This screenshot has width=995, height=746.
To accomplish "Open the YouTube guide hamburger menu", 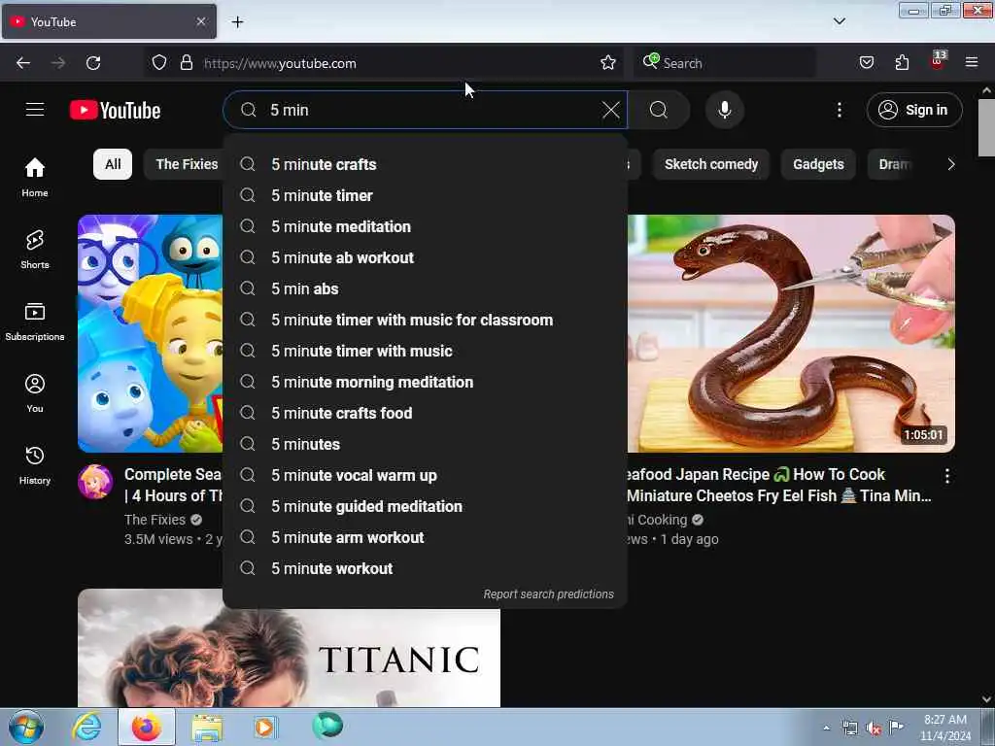I will pyautogui.click(x=35, y=110).
